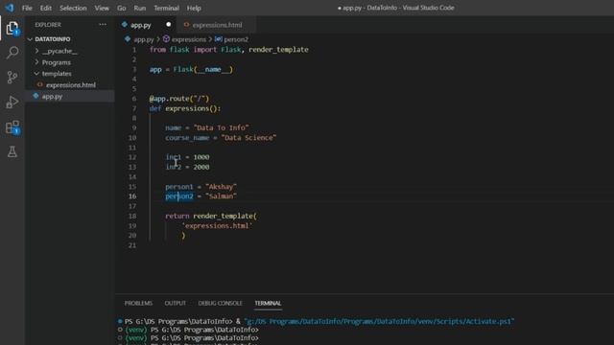
Task: Click line number 1 in the gutter
Action: pyautogui.click(x=134, y=50)
